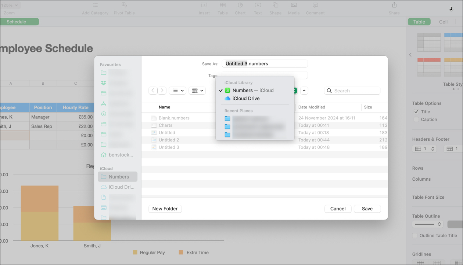Switch to the Cell tab
The height and width of the screenshot is (265, 463).
(x=443, y=22)
